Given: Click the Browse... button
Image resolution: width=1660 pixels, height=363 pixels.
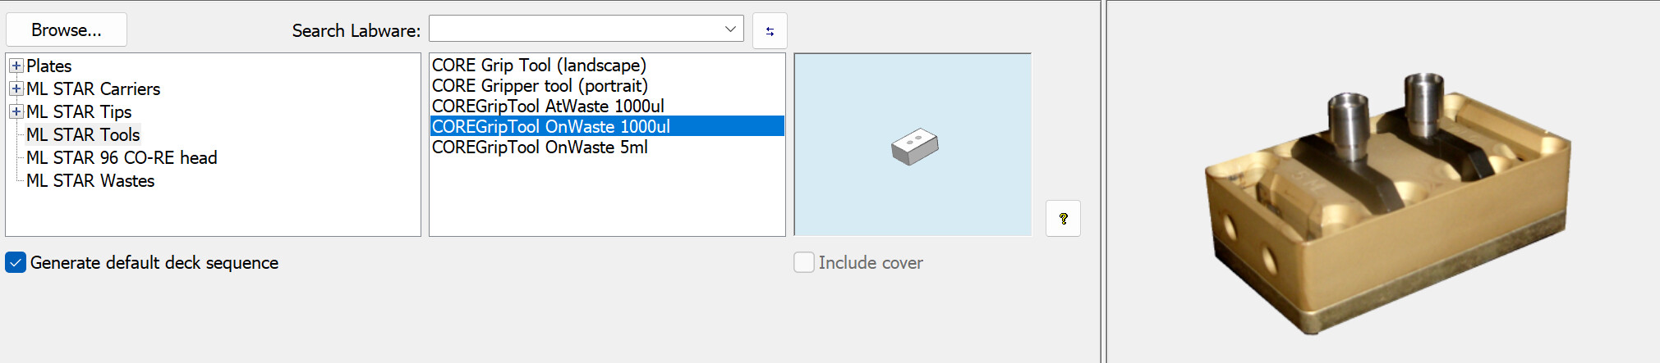Looking at the screenshot, I should pyautogui.click(x=67, y=29).
